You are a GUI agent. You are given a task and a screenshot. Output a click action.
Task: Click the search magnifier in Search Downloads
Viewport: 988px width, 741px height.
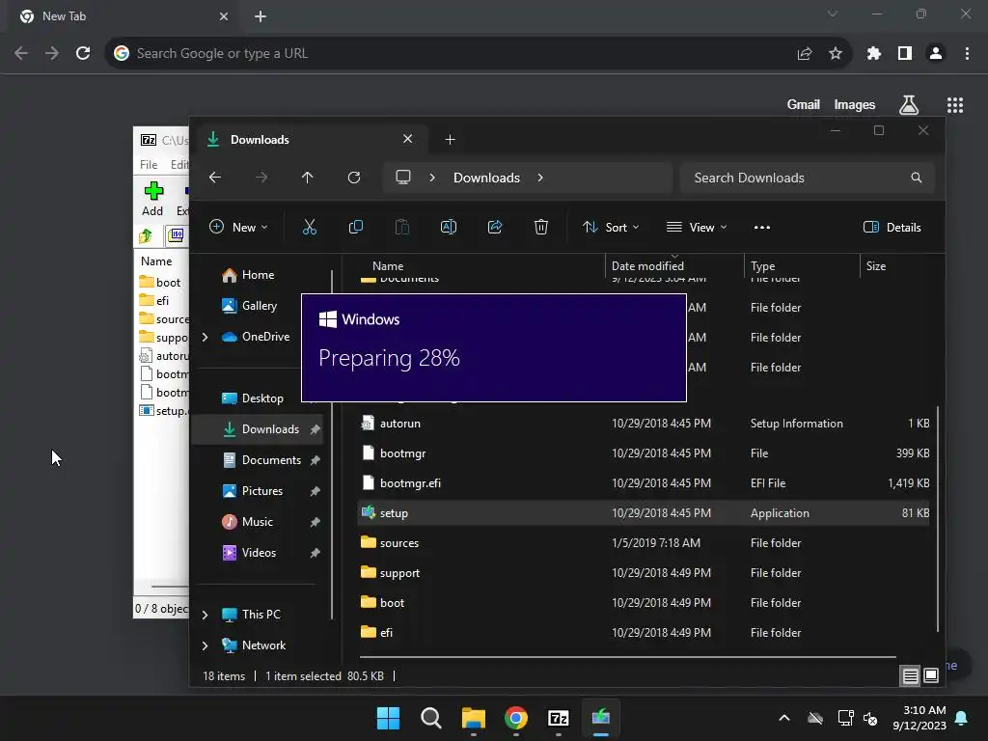point(917,178)
